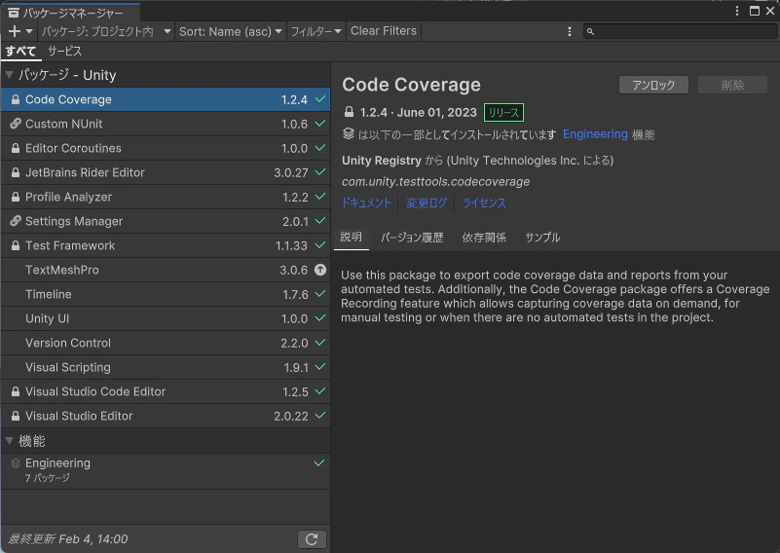The width and height of the screenshot is (780, 553).
Task: Open the 変更ログ link
Action: coord(427,203)
